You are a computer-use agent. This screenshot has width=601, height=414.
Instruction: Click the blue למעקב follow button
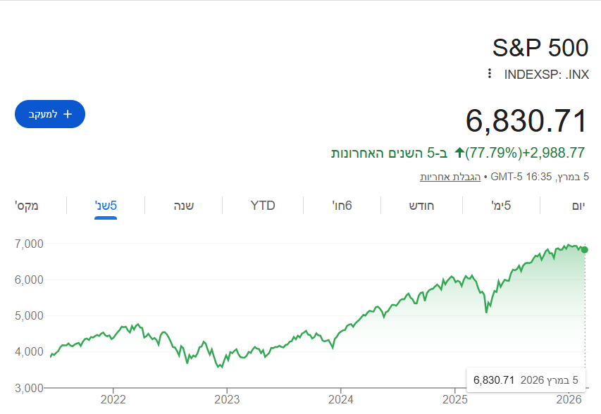tap(50, 114)
